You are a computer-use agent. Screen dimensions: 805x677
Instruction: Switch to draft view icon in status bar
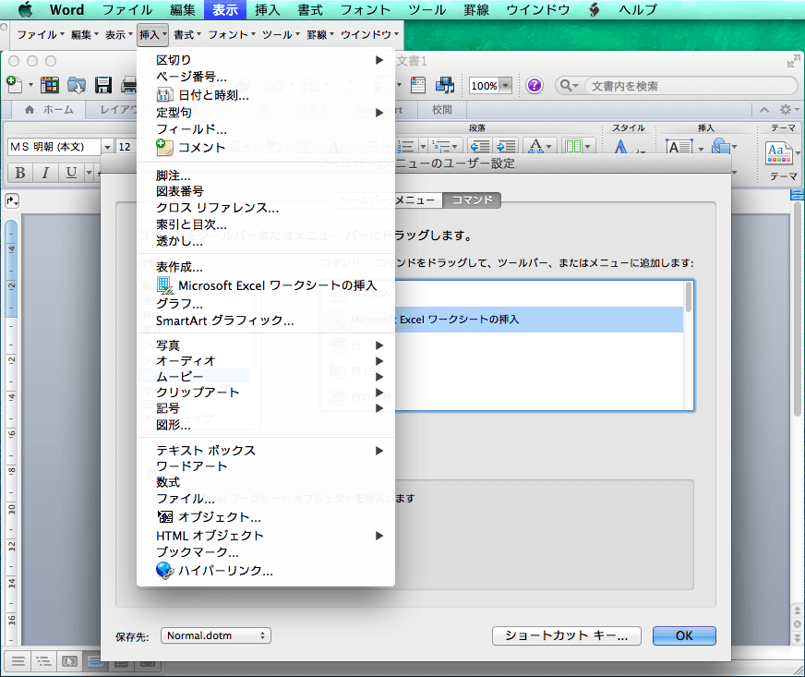(18, 661)
